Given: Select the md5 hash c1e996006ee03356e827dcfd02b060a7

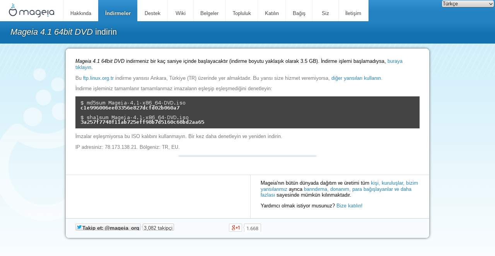Looking at the screenshot, I should tap(130, 108).
